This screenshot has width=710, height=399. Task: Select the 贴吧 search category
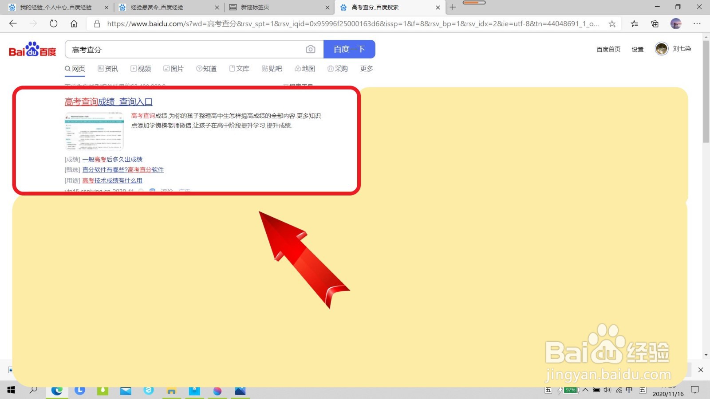[x=272, y=69]
